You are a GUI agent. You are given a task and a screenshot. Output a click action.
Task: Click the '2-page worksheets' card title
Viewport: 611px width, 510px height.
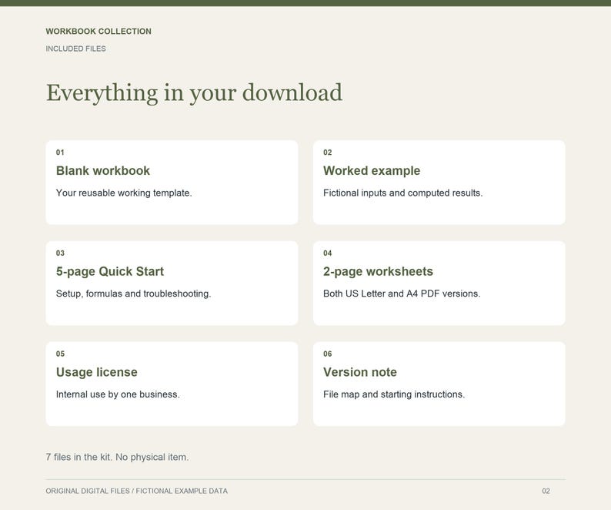click(x=378, y=271)
